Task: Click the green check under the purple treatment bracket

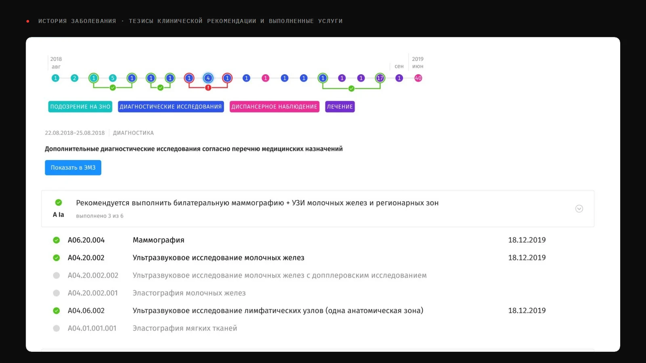Action: [351, 88]
